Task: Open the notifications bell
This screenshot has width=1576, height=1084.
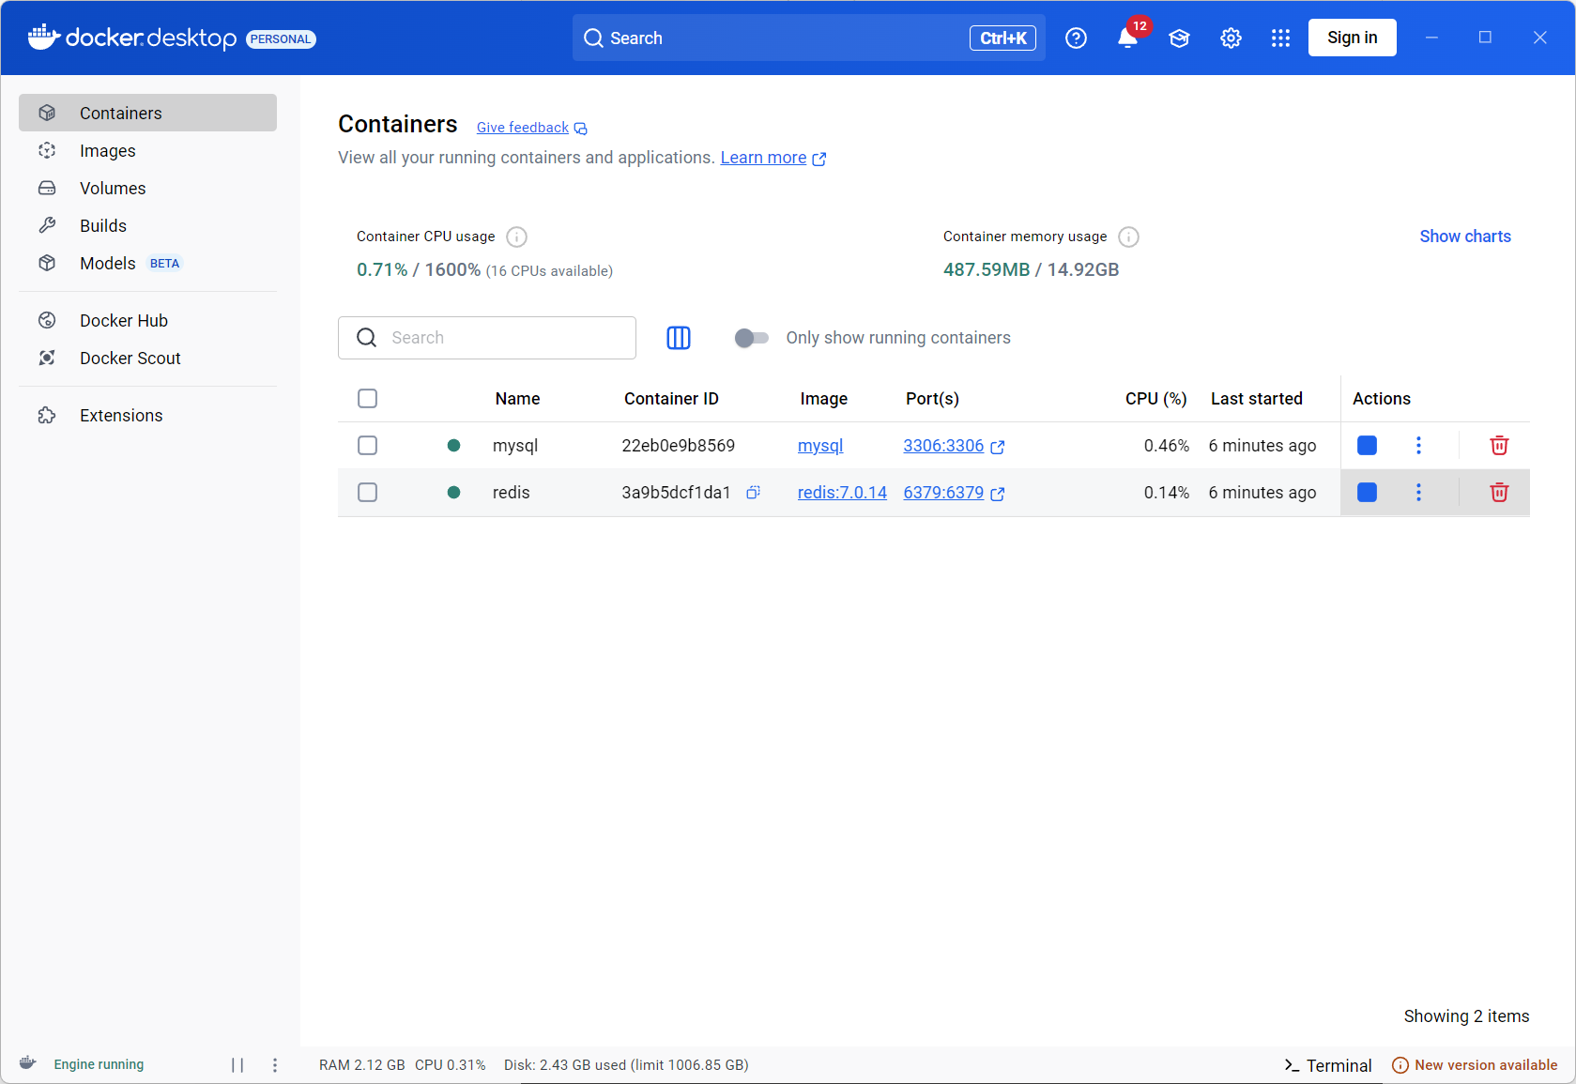Action: [x=1127, y=38]
